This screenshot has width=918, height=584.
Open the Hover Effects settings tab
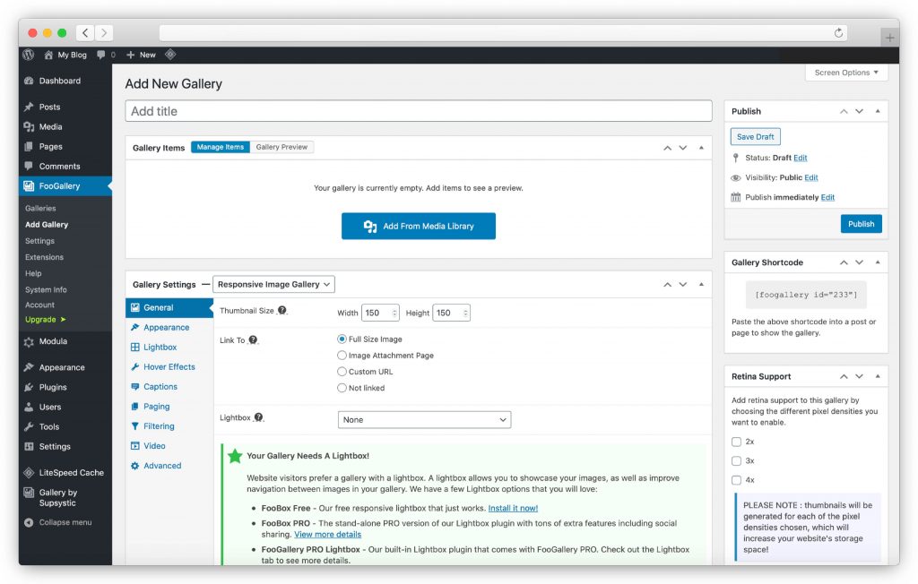169,367
